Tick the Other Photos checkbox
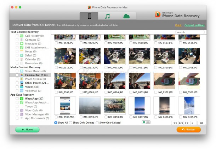 pos(17,83)
